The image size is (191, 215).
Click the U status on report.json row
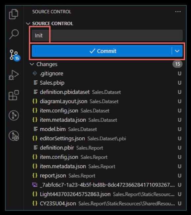pos(179,176)
